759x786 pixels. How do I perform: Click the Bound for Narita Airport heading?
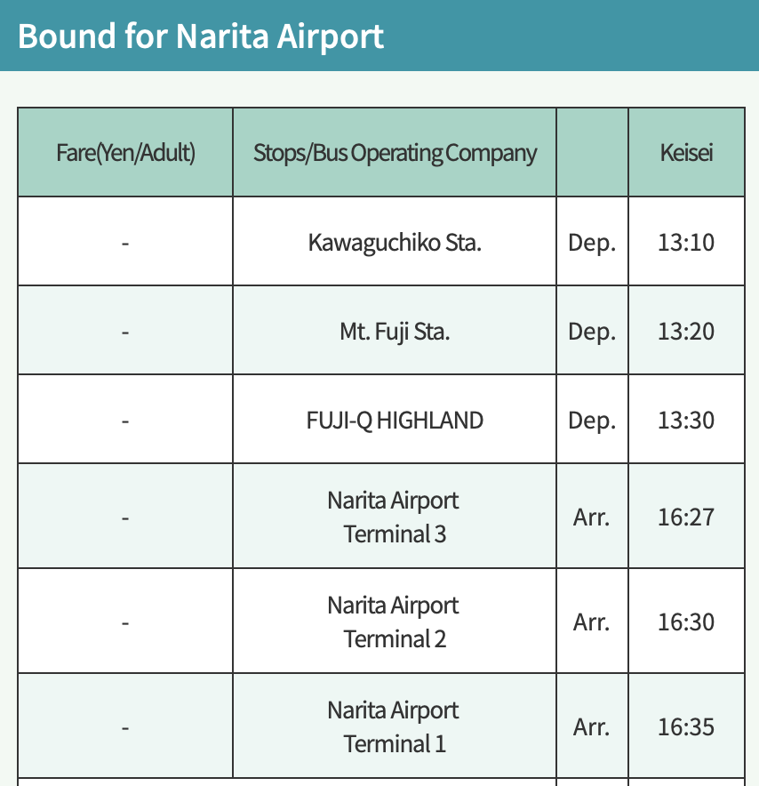tap(201, 36)
